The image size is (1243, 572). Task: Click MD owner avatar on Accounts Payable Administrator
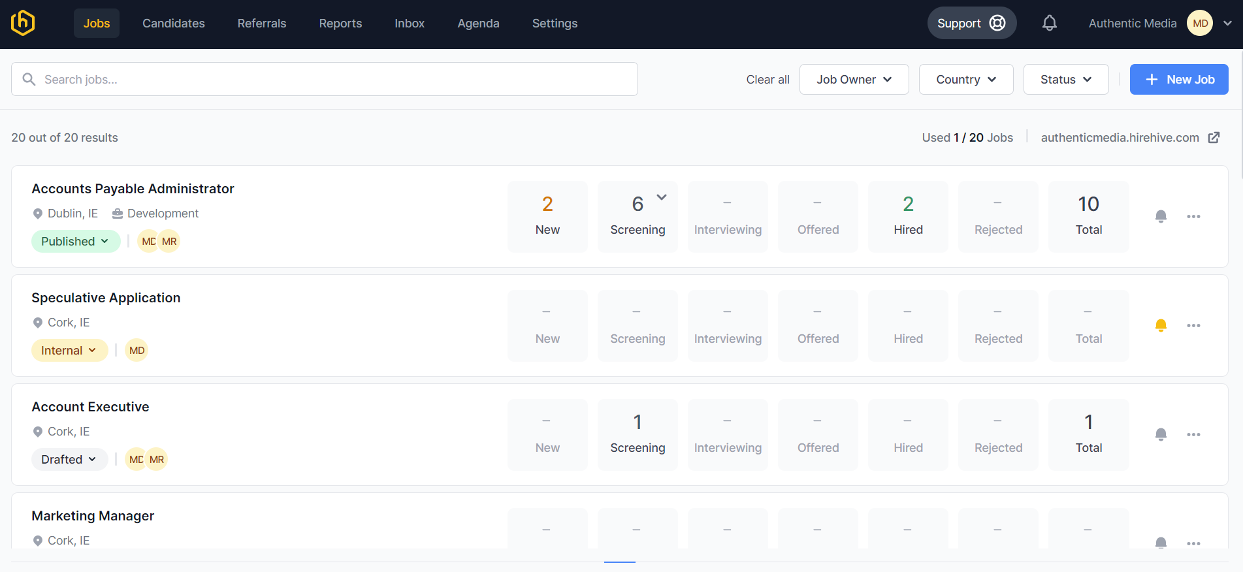[x=148, y=242]
